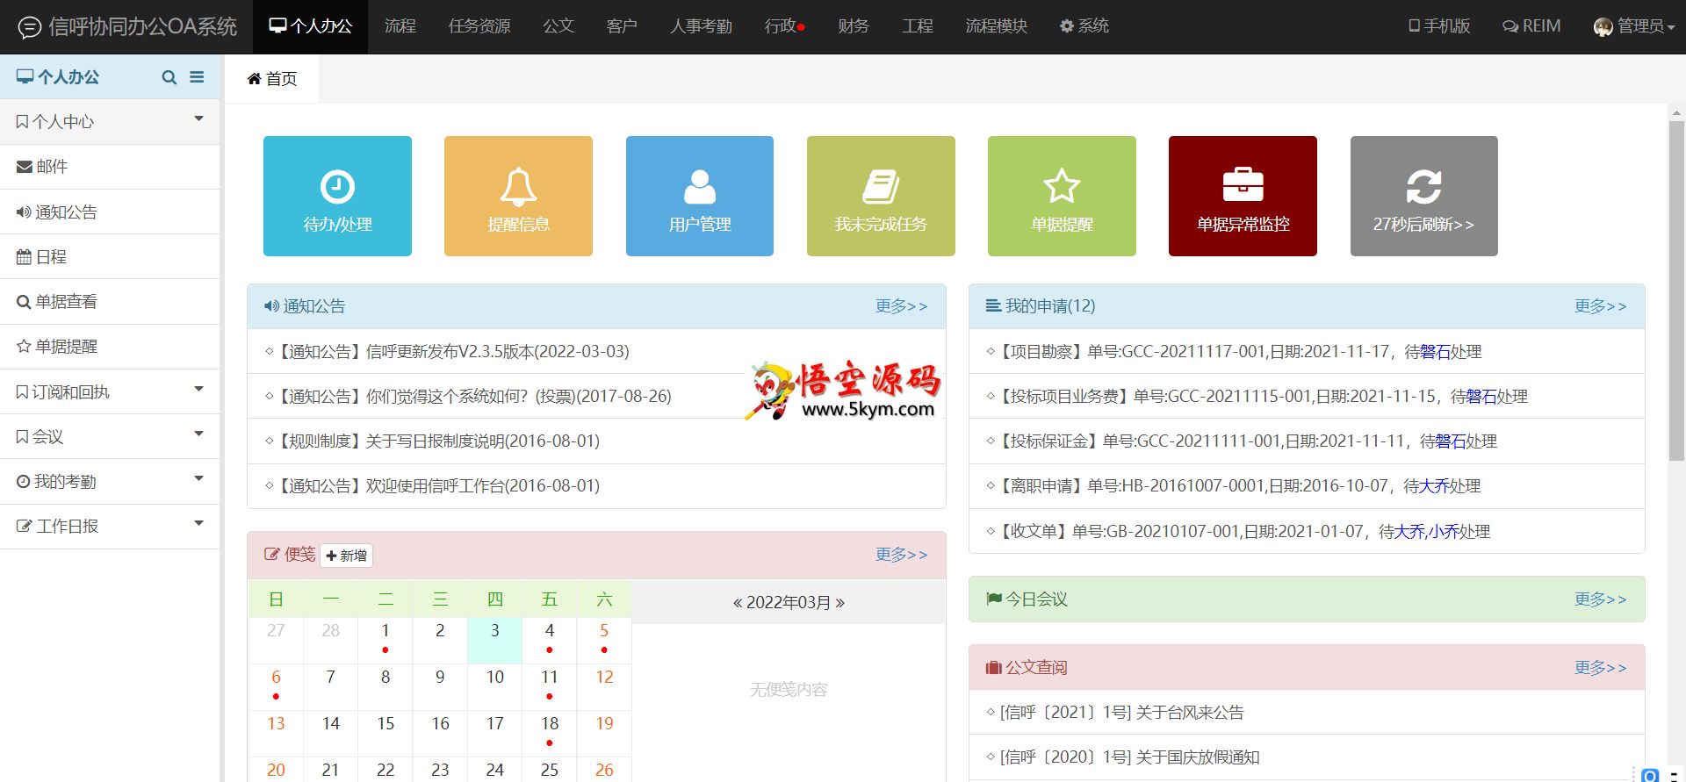Image resolution: width=1686 pixels, height=782 pixels.
Task: Open the 流程 top menu
Action: [x=400, y=26]
